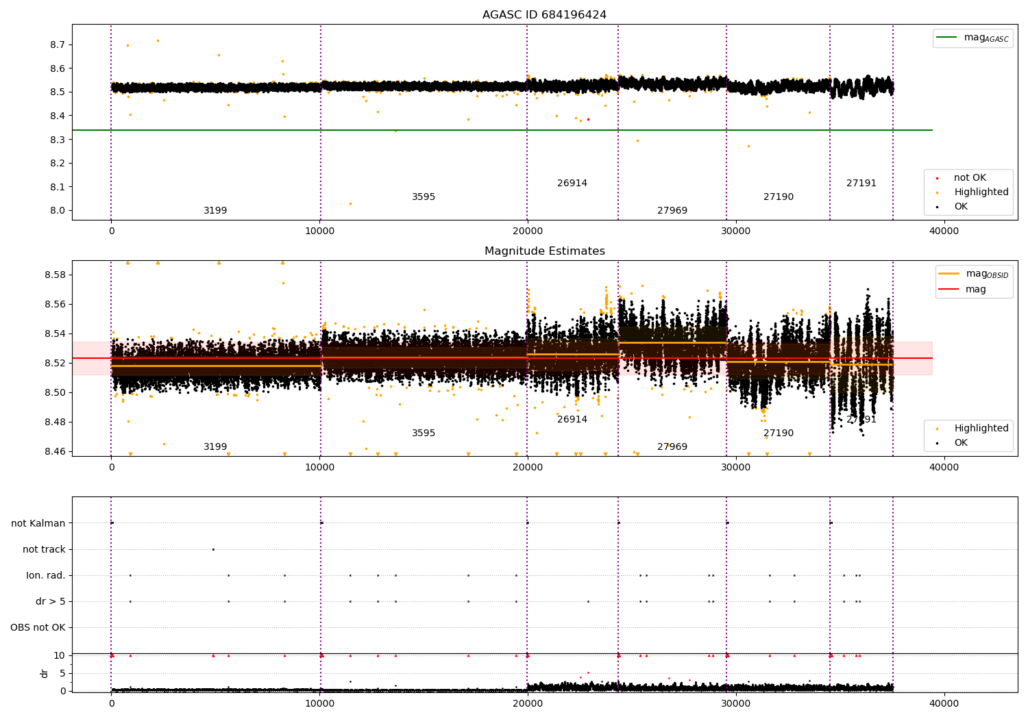1028x719 pixels.
Task: Click the green line sample in the mag AGASC legend
Action: 947,38
